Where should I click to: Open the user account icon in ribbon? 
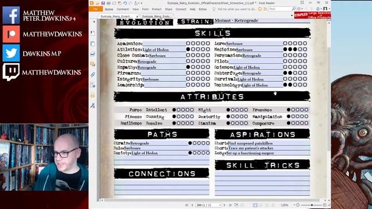coord(325,9)
